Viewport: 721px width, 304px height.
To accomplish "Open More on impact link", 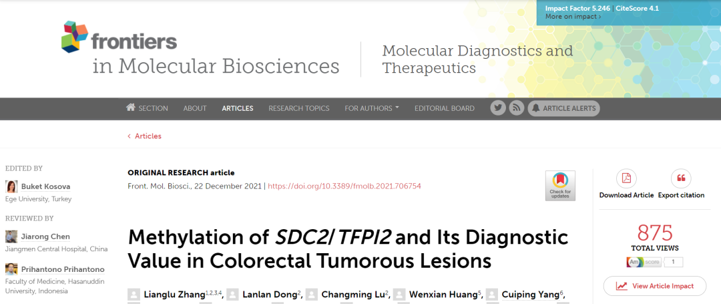I will point(573,17).
